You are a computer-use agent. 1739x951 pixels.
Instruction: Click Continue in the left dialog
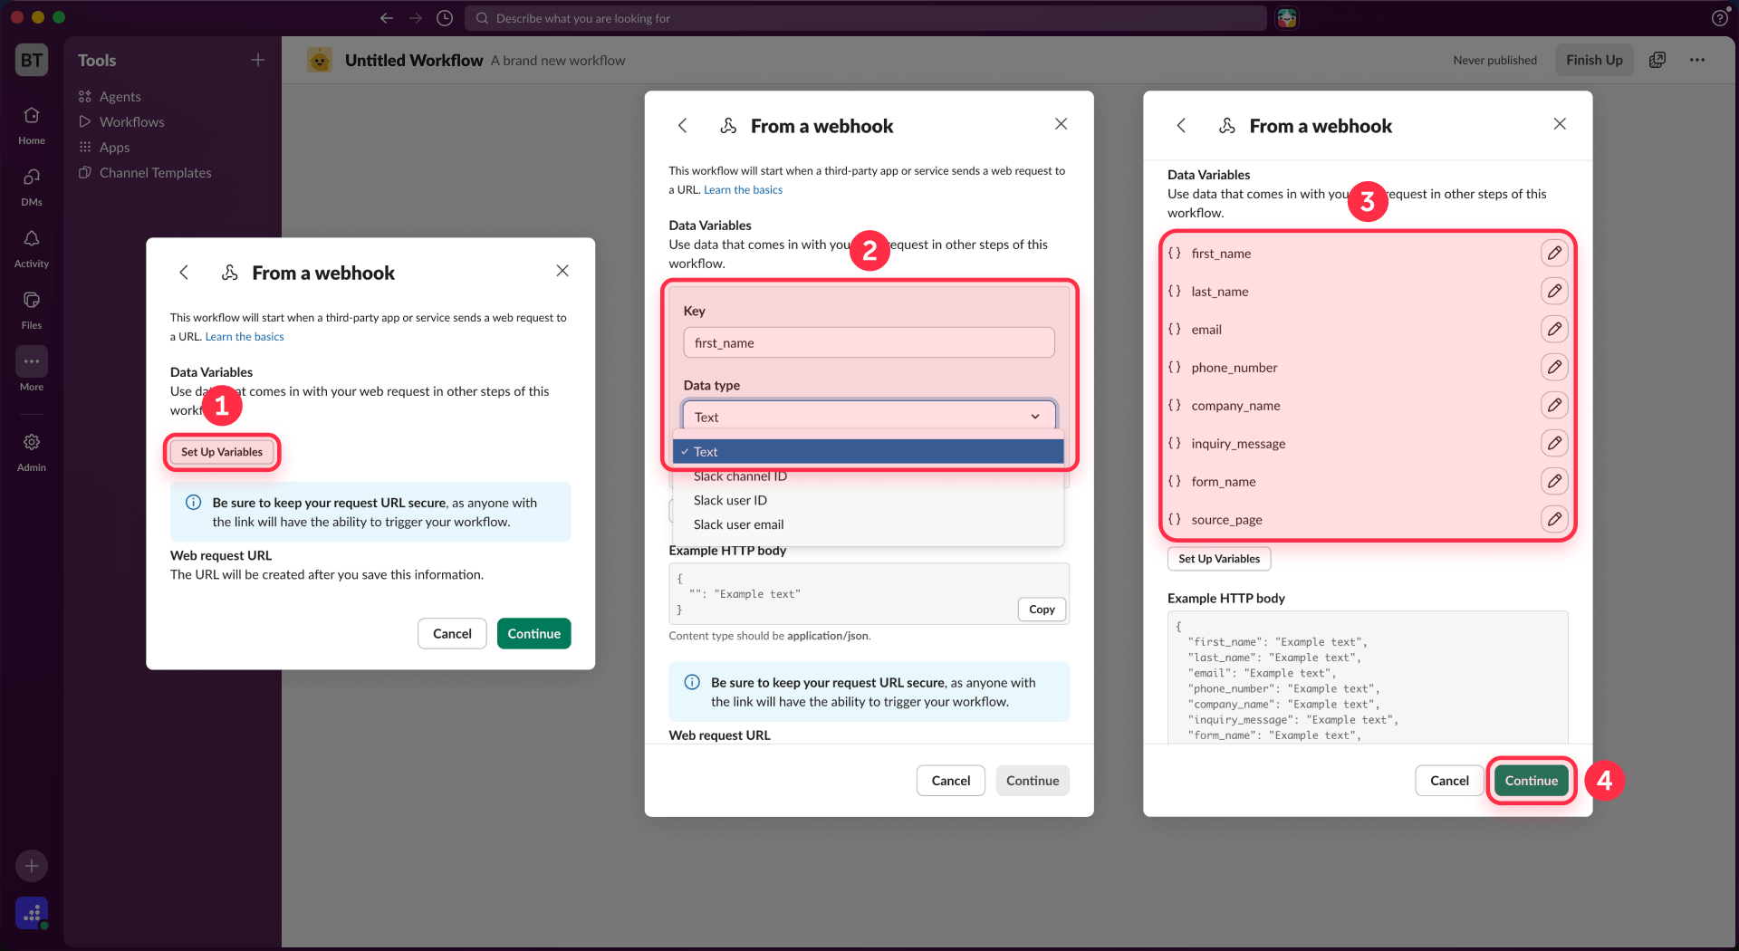click(533, 634)
